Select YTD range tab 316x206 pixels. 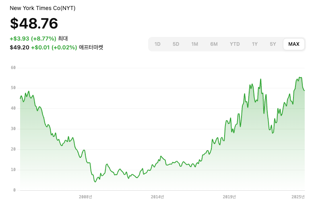pyautogui.click(x=235, y=44)
